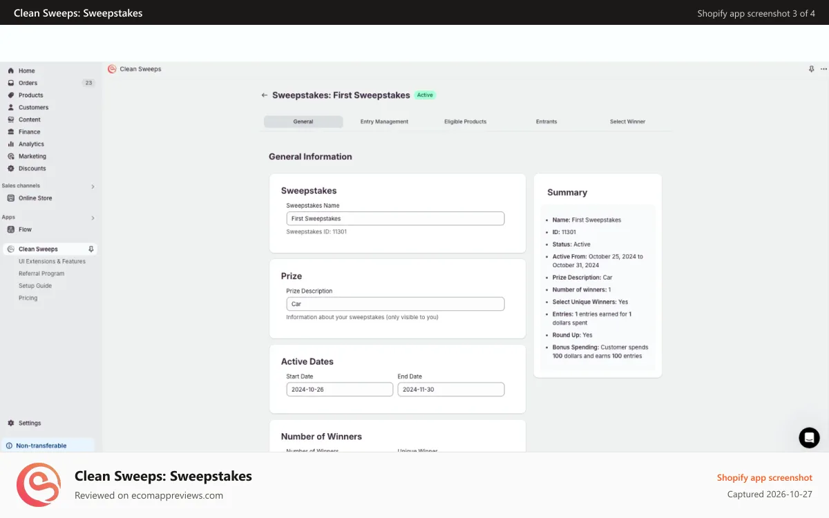Click 'ID: 11301' in Summary list
The height and width of the screenshot is (518, 829).
point(564,232)
